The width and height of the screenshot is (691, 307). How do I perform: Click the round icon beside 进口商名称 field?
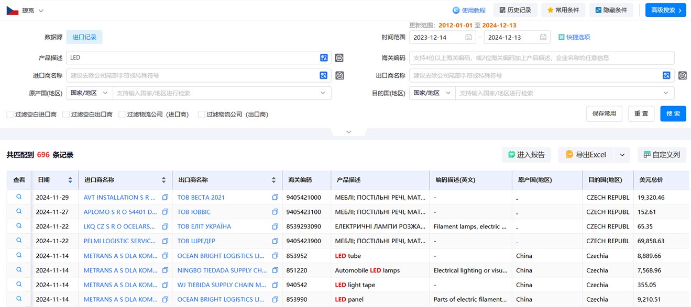tap(339, 75)
